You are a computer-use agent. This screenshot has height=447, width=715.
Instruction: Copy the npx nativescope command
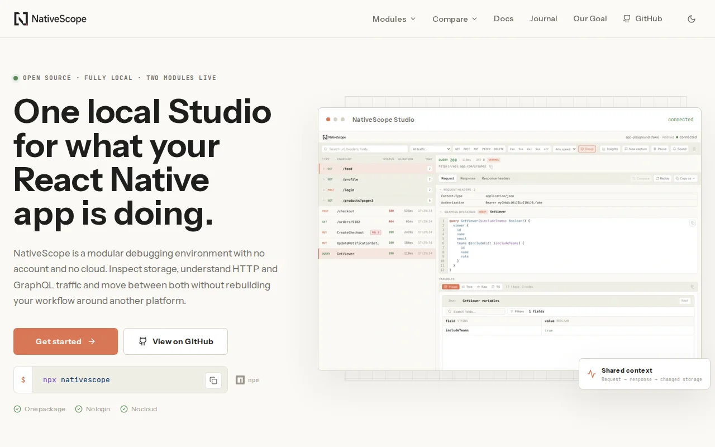213,381
